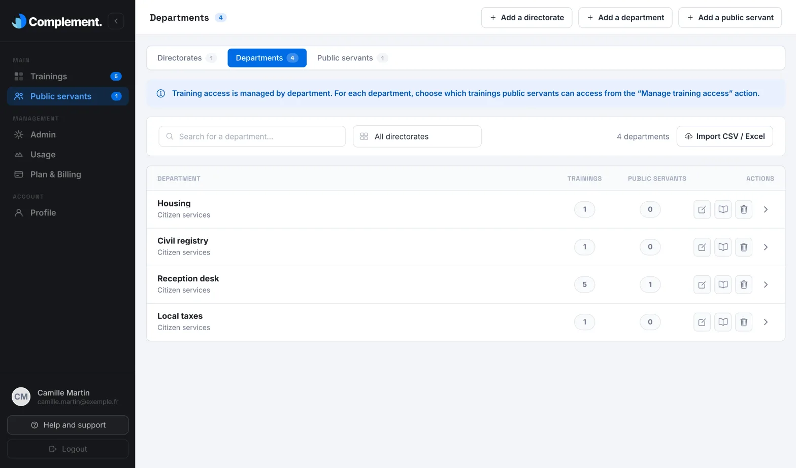The width and height of the screenshot is (796, 468).
Task: Manage training access for Housing
Action: [x=723, y=209]
